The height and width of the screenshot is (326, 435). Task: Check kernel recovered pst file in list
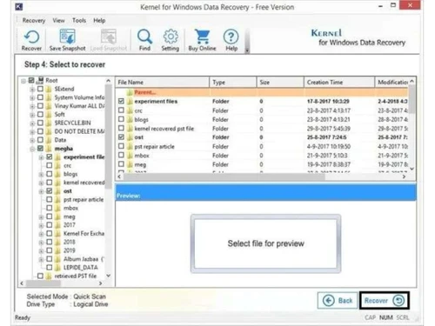point(121,129)
